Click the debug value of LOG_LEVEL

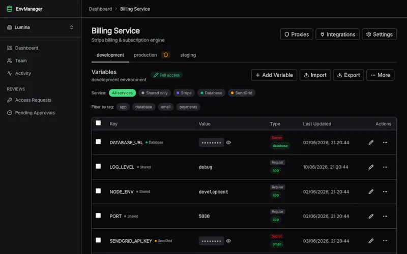(206, 167)
